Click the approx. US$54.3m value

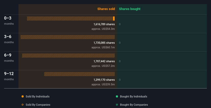coord(103,29)
